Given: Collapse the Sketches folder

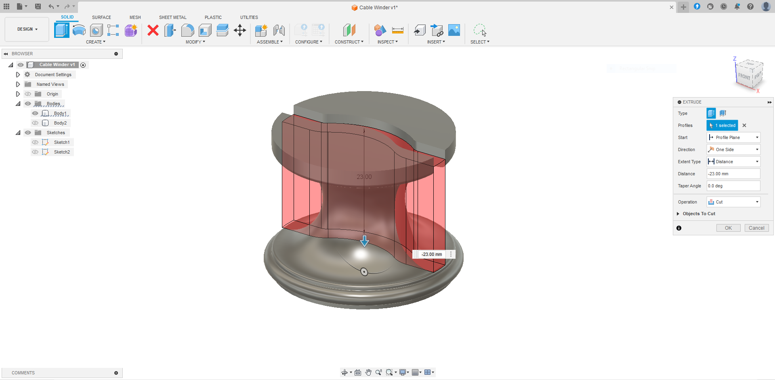Looking at the screenshot, I should pyautogui.click(x=18, y=133).
